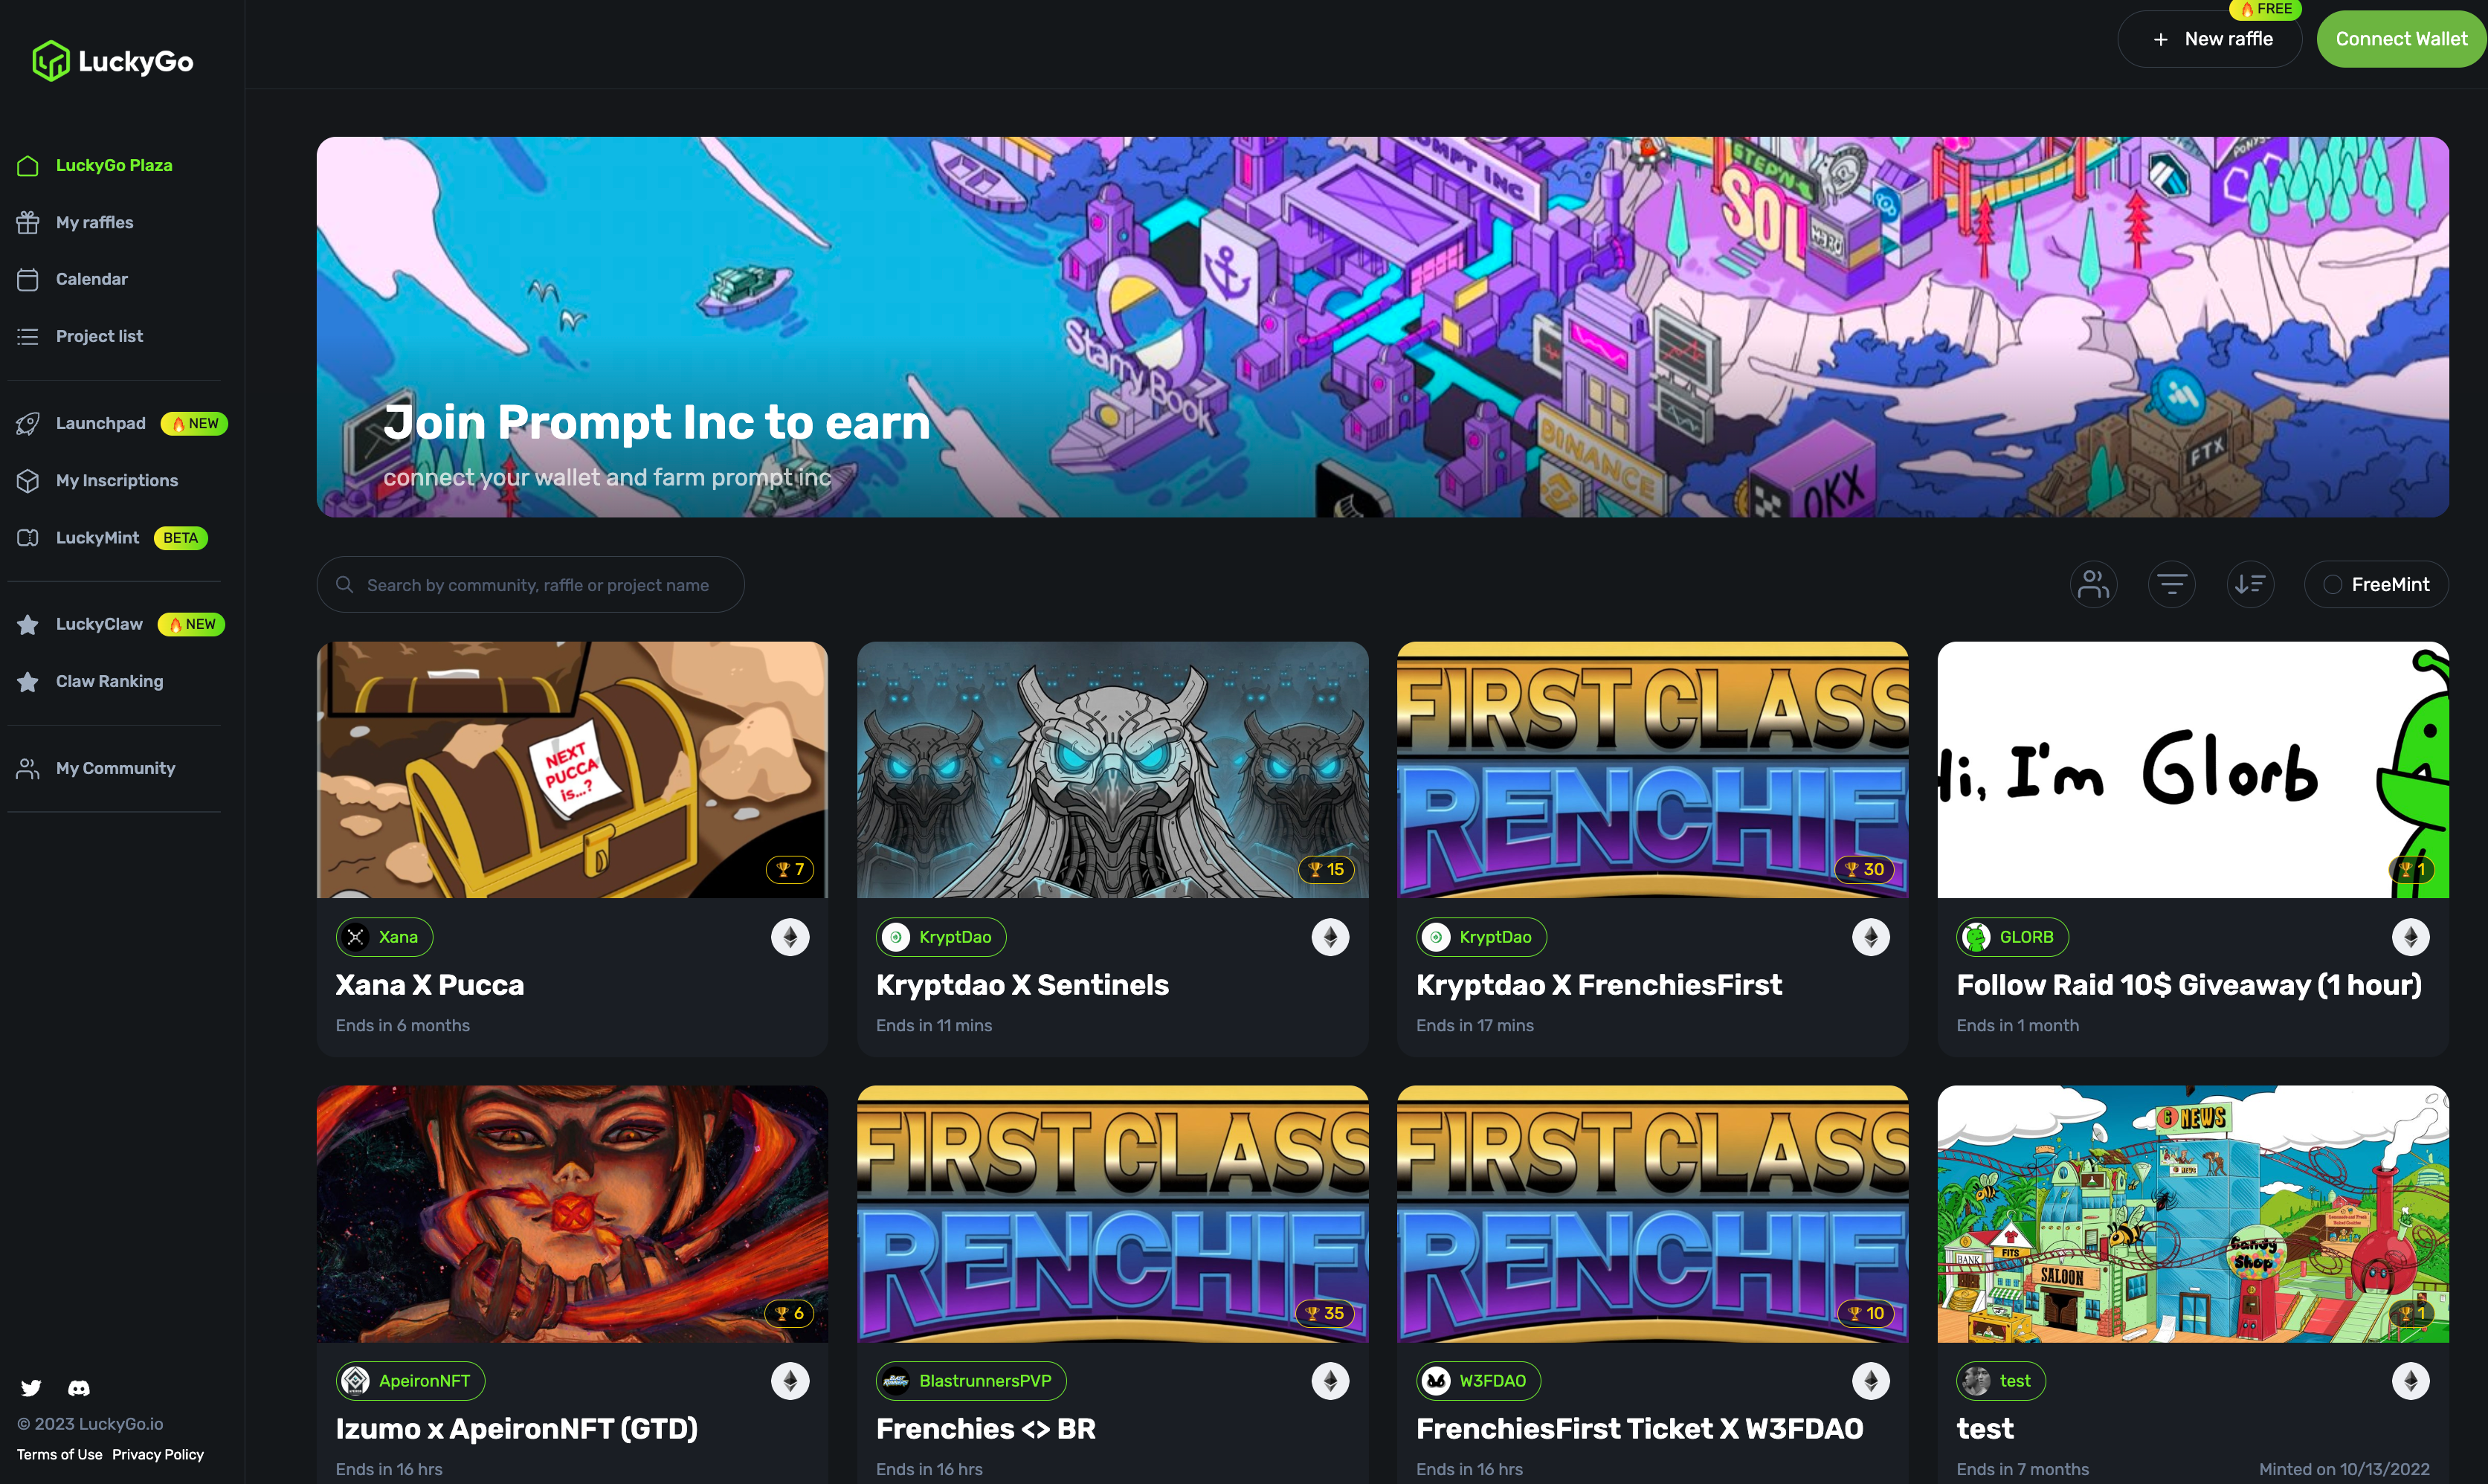The height and width of the screenshot is (1484, 2488).
Task: Create a New raffle
Action: [x=2210, y=39]
